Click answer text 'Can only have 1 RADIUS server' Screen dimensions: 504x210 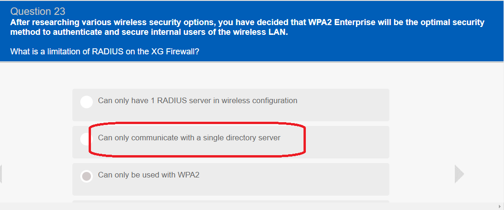click(x=197, y=100)
